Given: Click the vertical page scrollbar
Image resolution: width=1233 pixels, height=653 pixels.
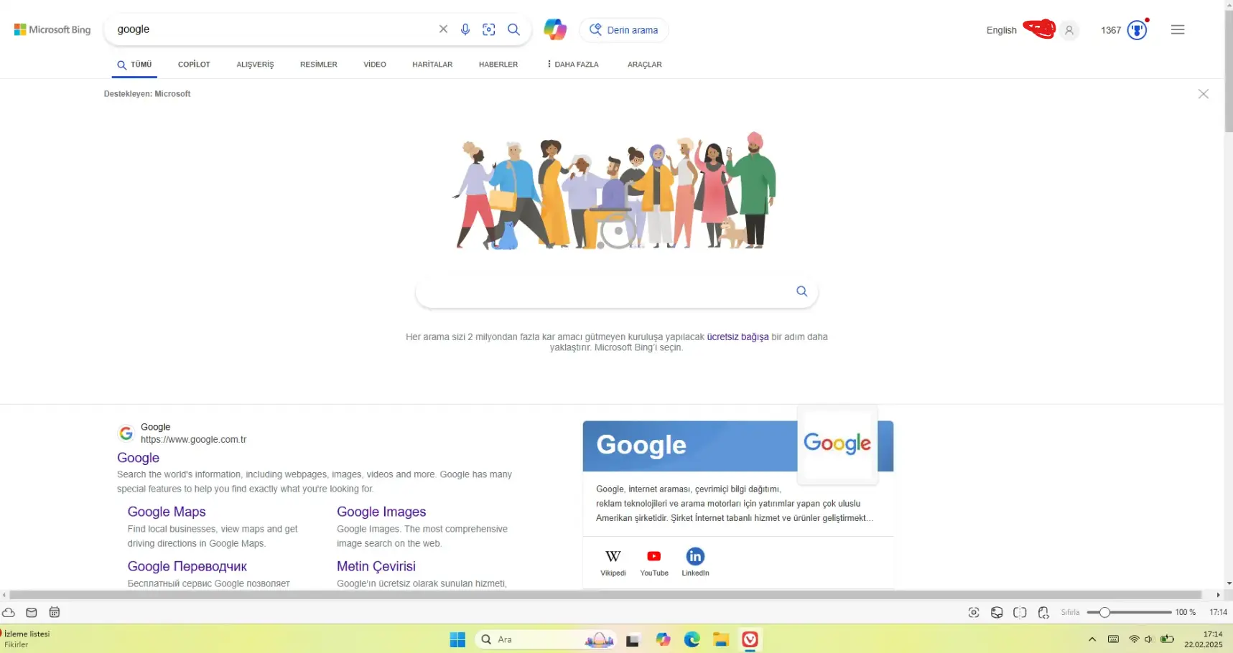Looking at the screenshot, I should coord(1228,70).
